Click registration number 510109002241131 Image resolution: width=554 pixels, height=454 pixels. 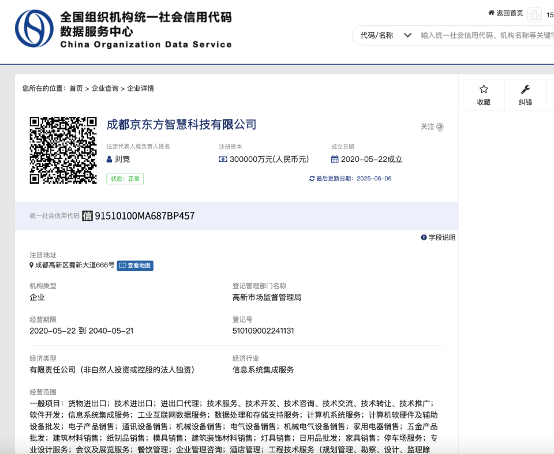pos(263,331)
